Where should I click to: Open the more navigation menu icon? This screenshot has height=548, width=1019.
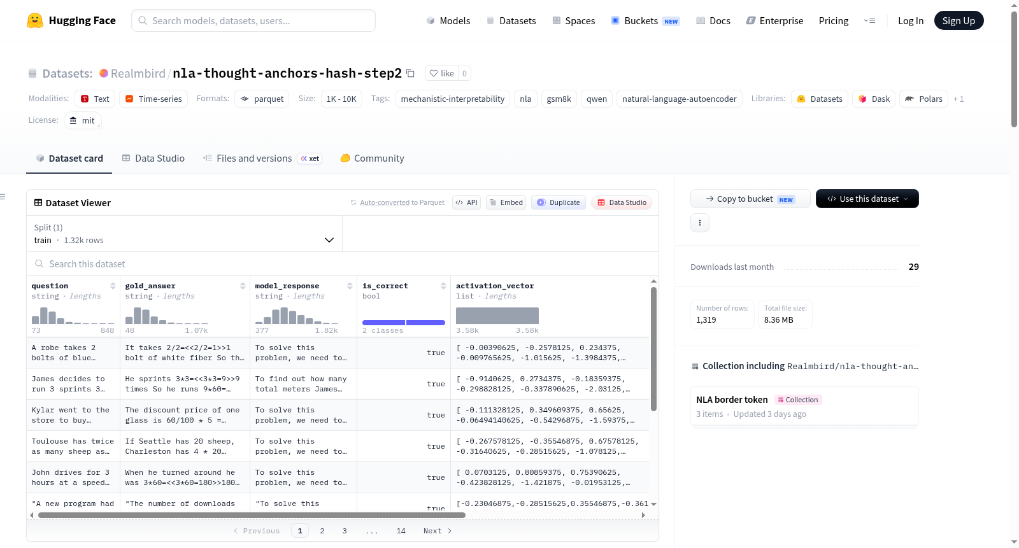point(869,20)
